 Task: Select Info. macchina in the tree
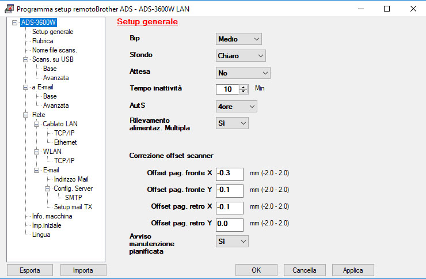(52, 216)
